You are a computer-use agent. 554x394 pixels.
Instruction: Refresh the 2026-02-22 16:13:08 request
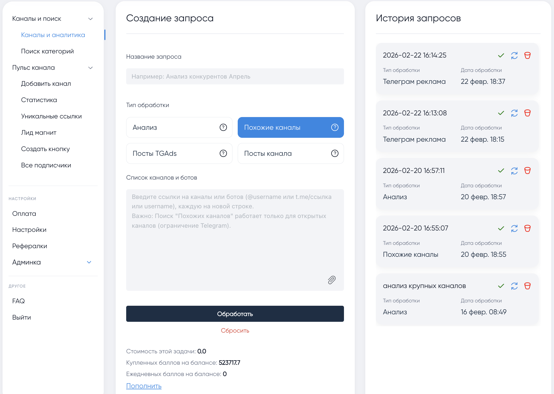tap(514, 113)
